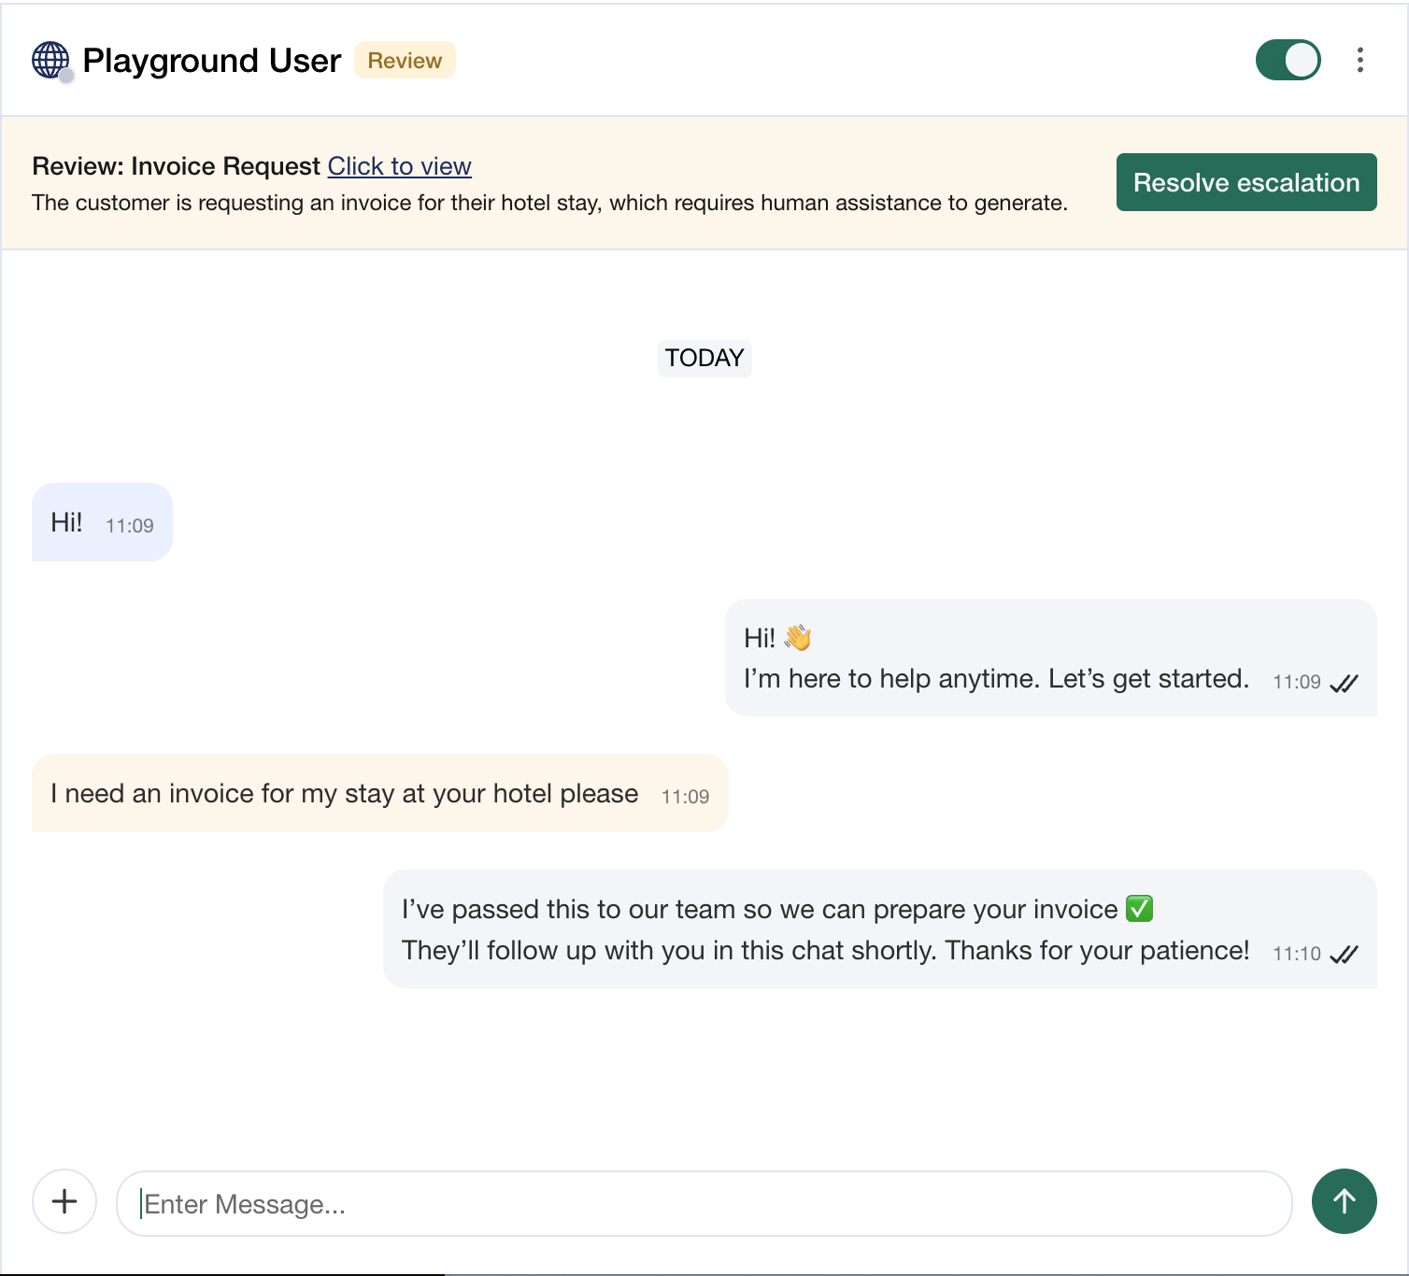Click the 'I need an invoice' message
Viewport: 1409px width, 1276px height.
click(379, 793)
